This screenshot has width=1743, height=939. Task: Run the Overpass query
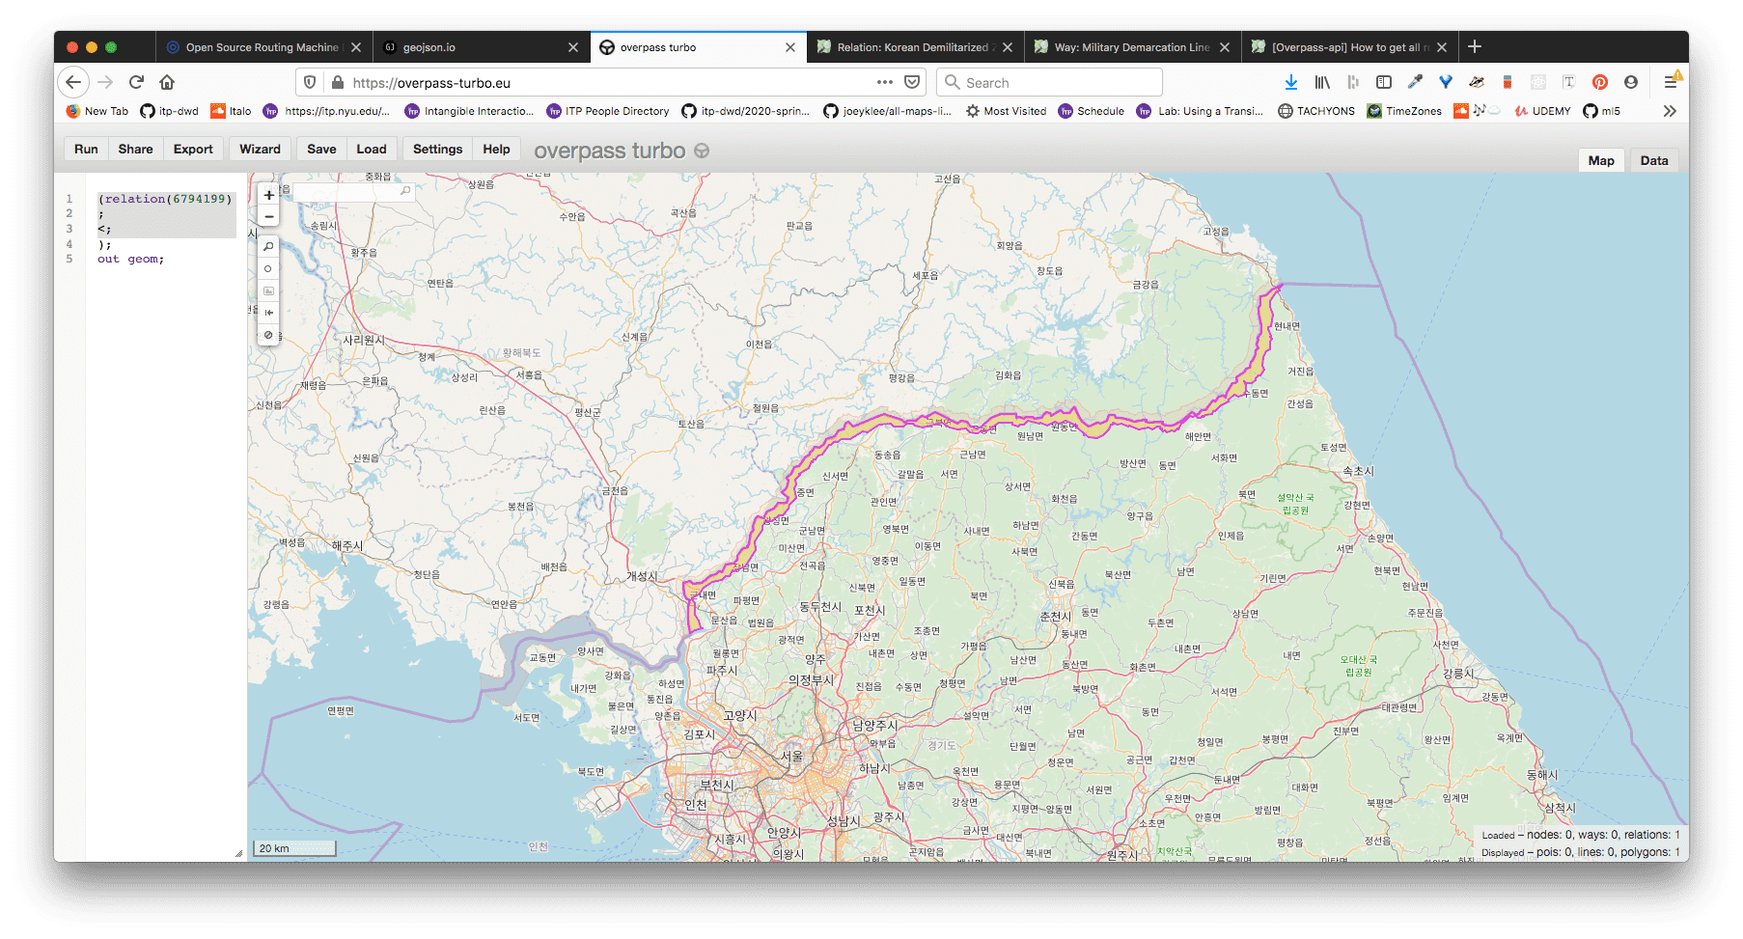pos(86,149)
